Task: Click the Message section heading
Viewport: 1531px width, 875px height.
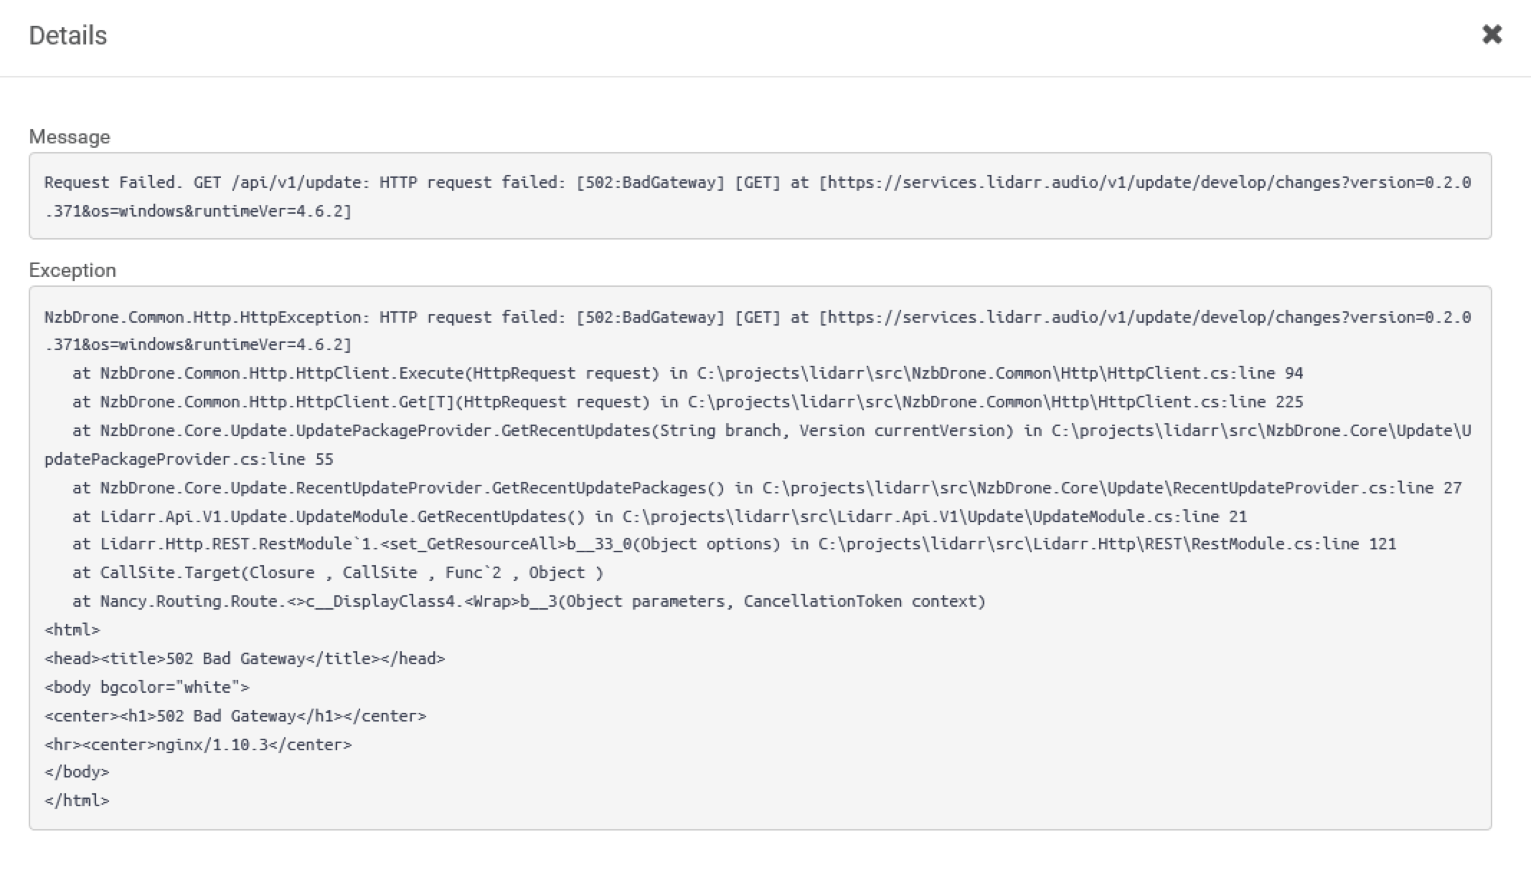Action: (x=69, y=136)
